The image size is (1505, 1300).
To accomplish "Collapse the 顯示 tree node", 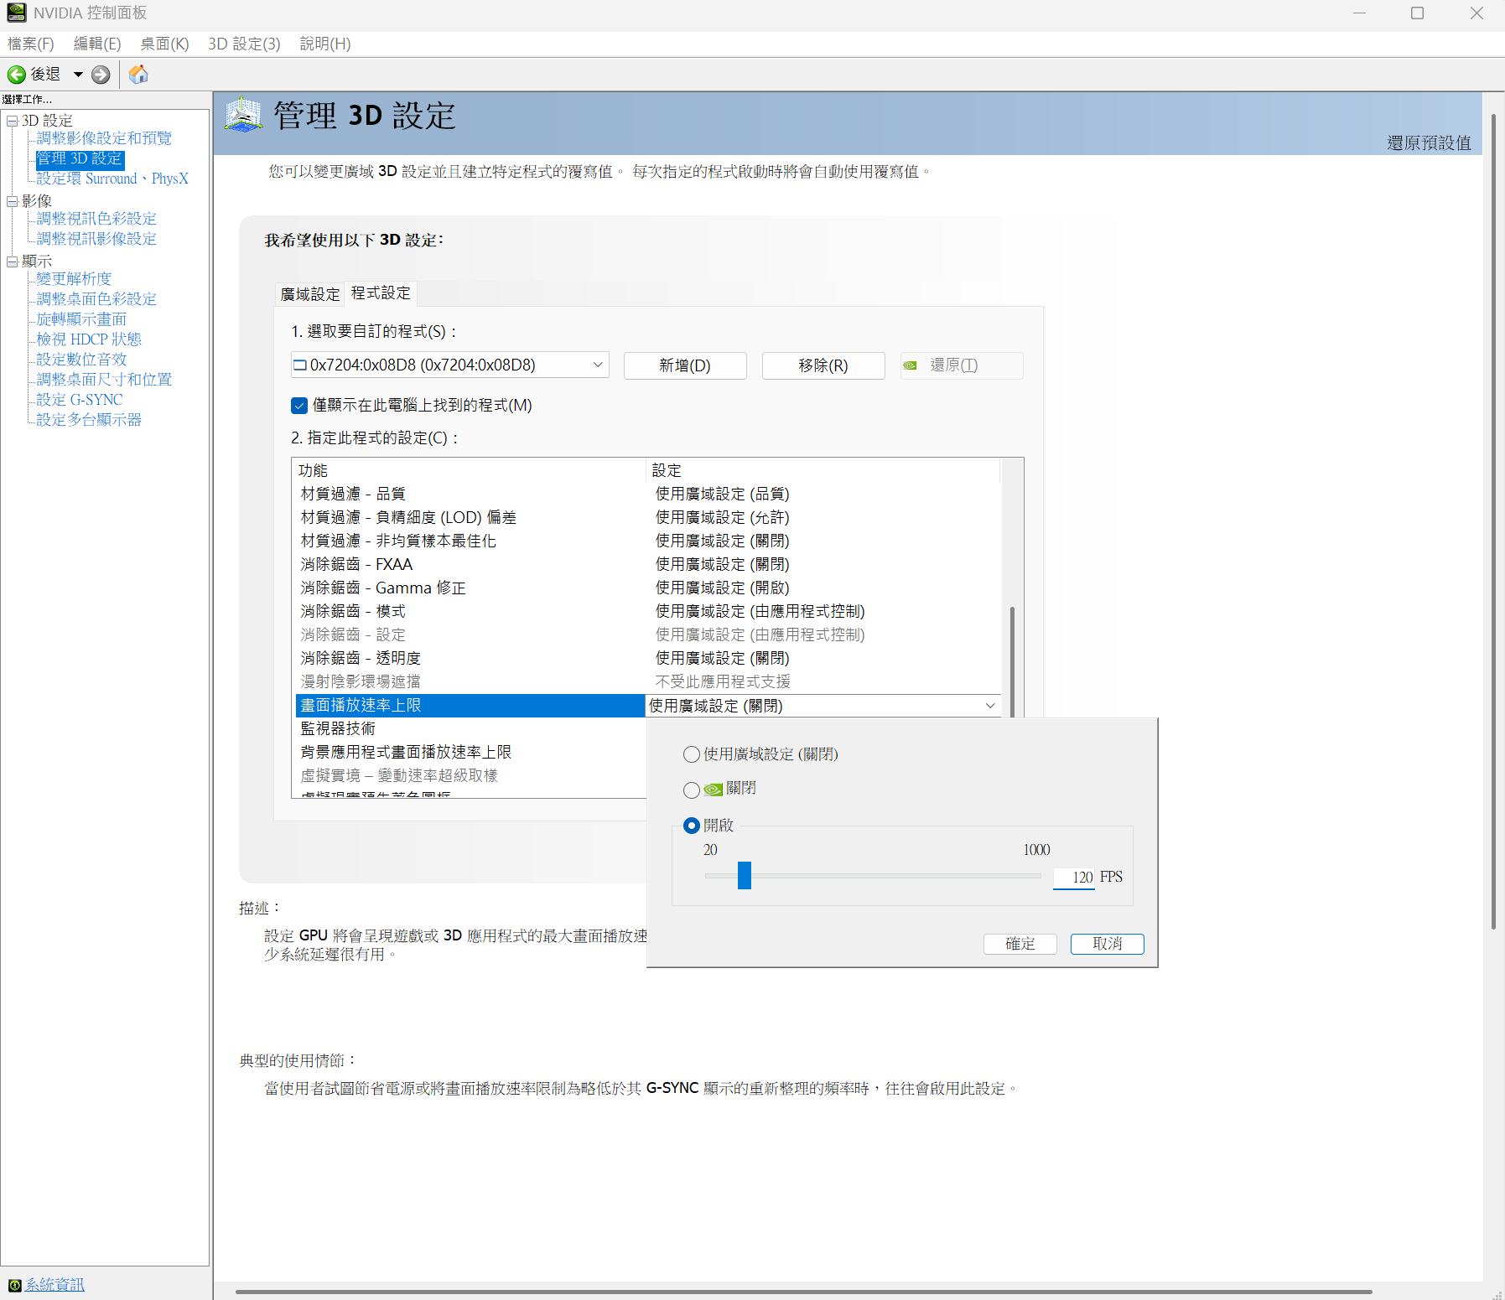I will click(x=13, y=262).
